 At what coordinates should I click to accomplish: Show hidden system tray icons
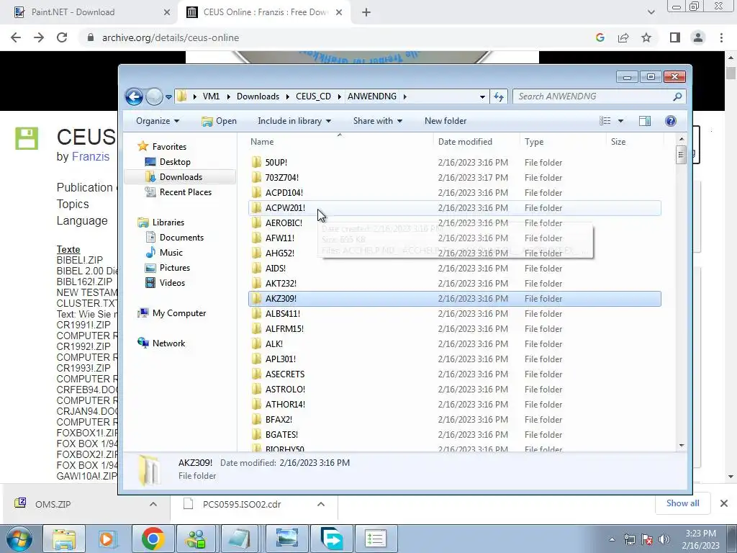pos(612,539)
